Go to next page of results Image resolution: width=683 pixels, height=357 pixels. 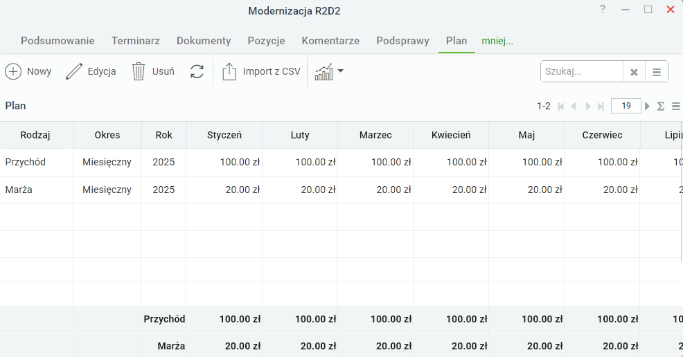coord(588,106)
